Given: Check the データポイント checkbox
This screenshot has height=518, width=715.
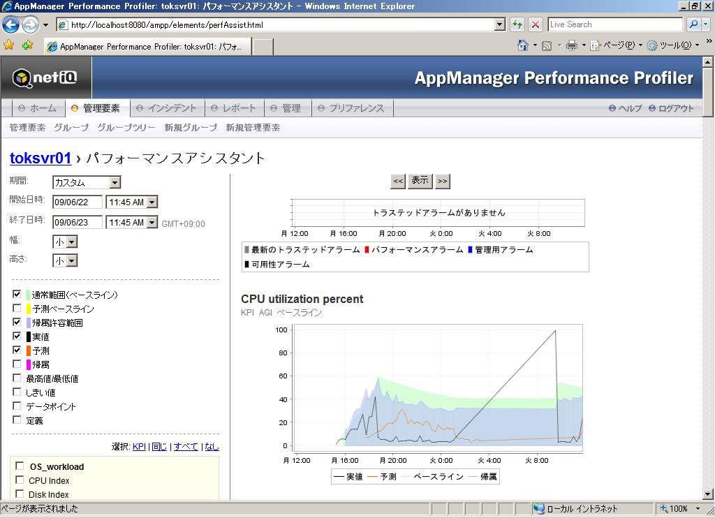Looking at the screenshot, I should coord(17,406).
